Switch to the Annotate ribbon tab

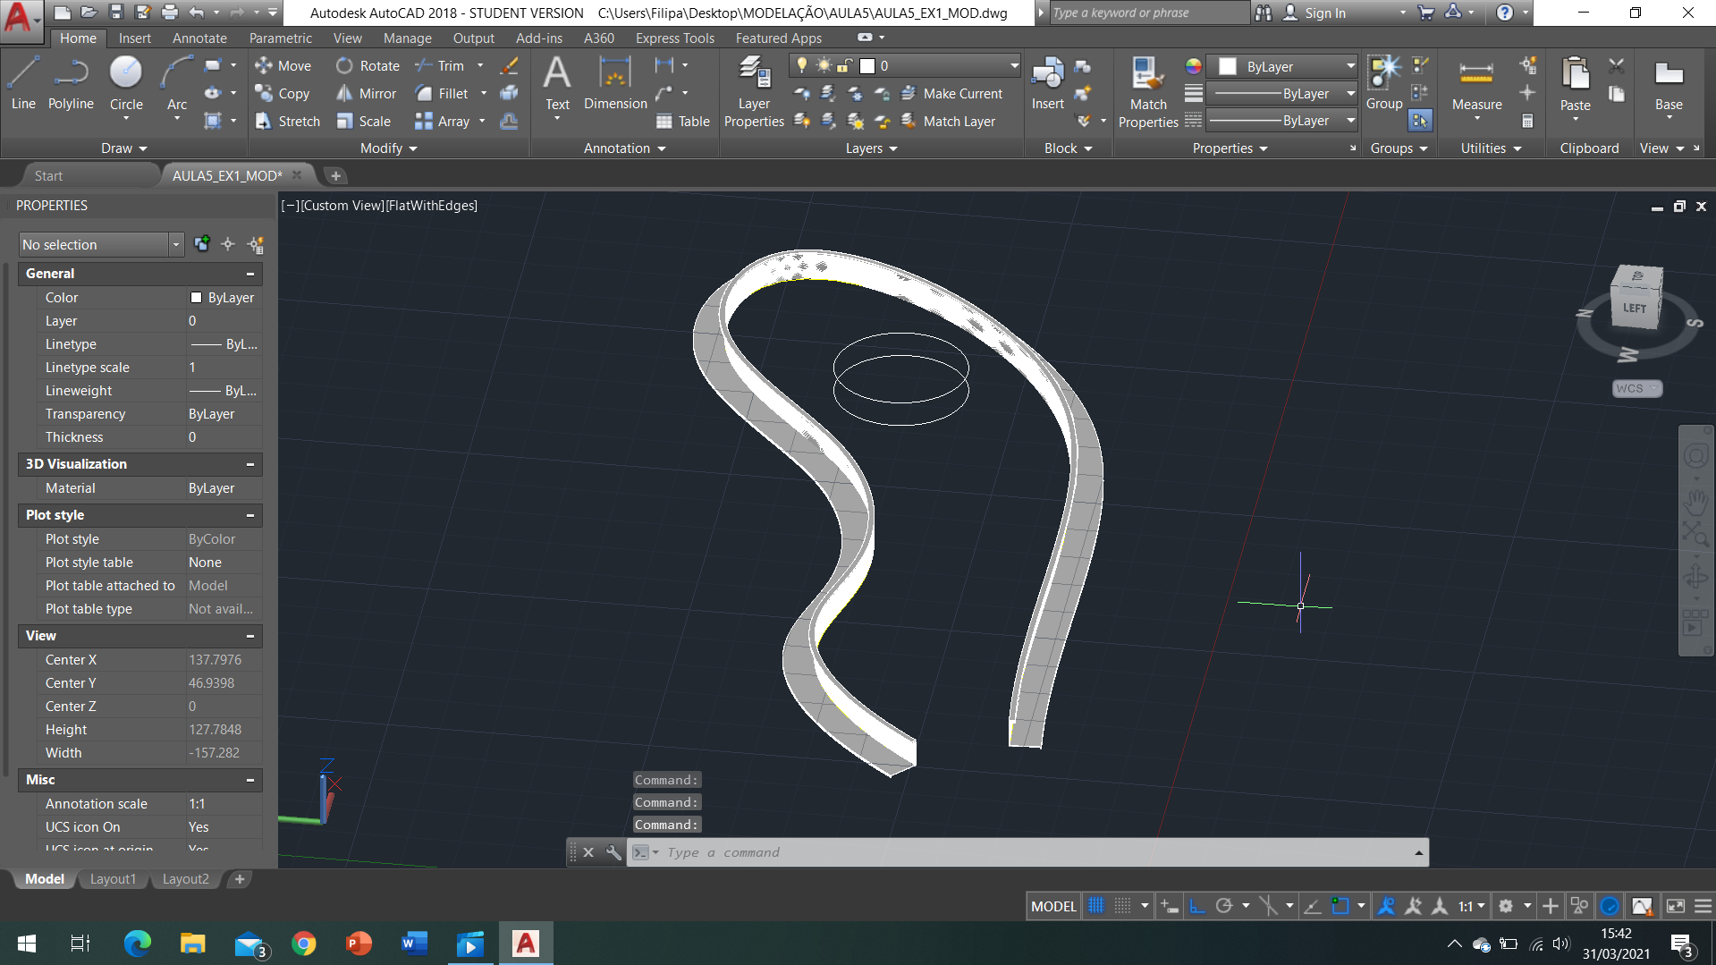click(199, 38)
